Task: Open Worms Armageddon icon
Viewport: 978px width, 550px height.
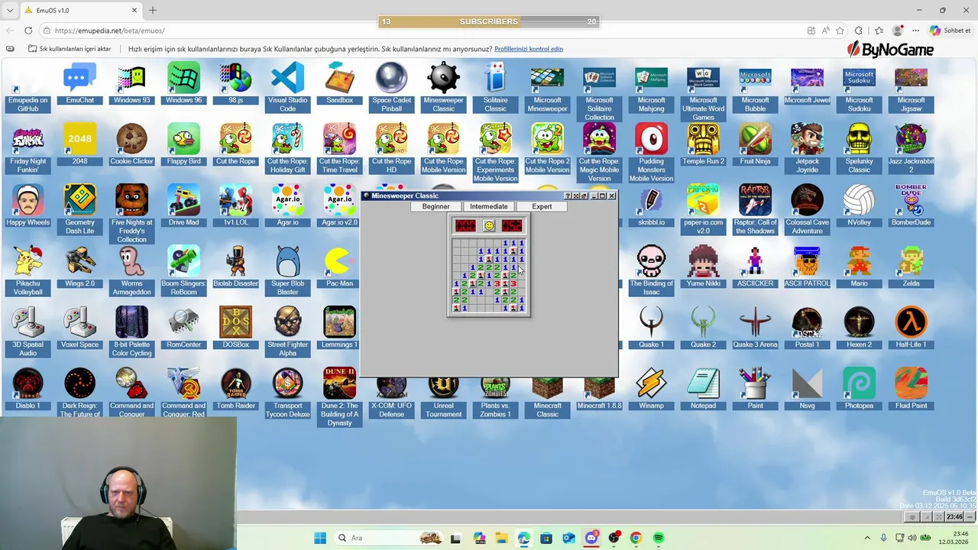Action: (132, 271)
